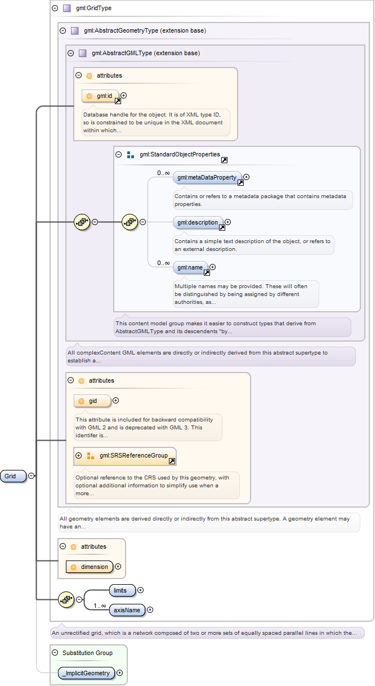375x686 pixels.
Task: Open the gml:SRSReferenceGroup label
Action: [x=134, y=455]
